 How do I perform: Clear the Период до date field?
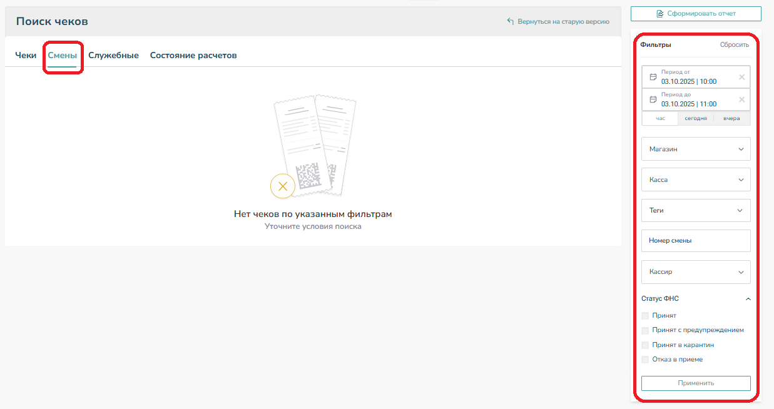pos(741,99)
